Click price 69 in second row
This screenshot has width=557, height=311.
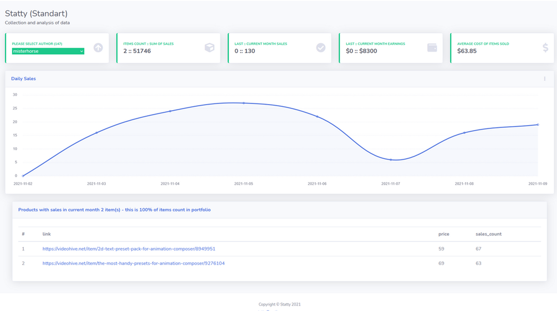[441, 263]
